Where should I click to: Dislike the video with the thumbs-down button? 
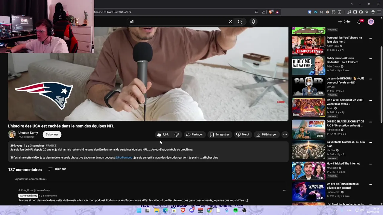177,135
